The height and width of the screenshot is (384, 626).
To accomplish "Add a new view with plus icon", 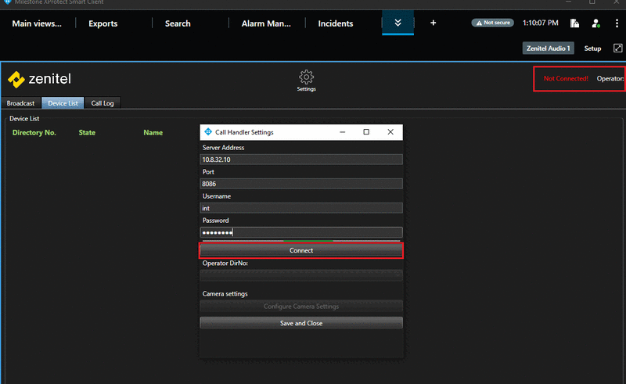I will pyautogui.click(x=434, y=23).
